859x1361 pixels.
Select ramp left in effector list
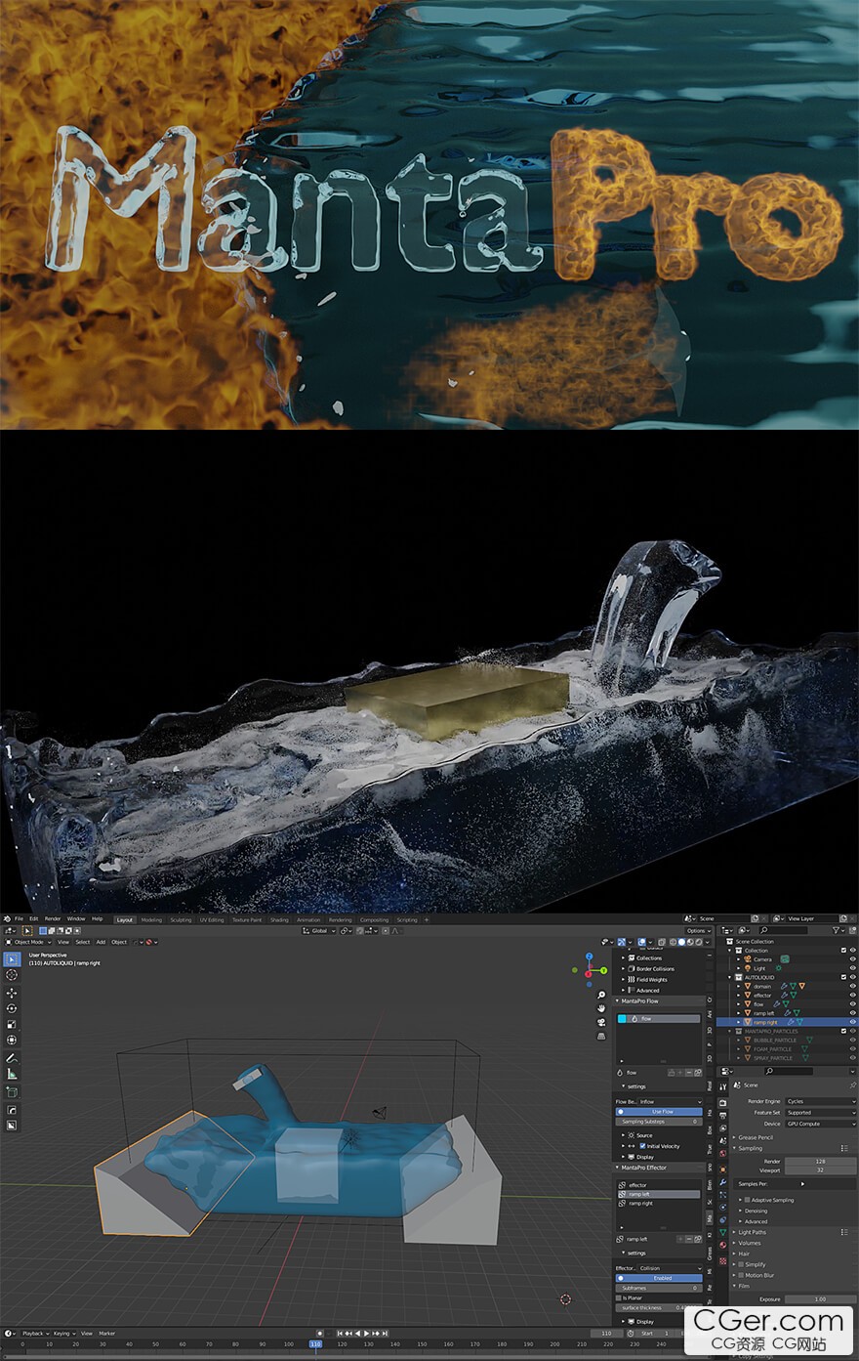(x=659, y=1194)
